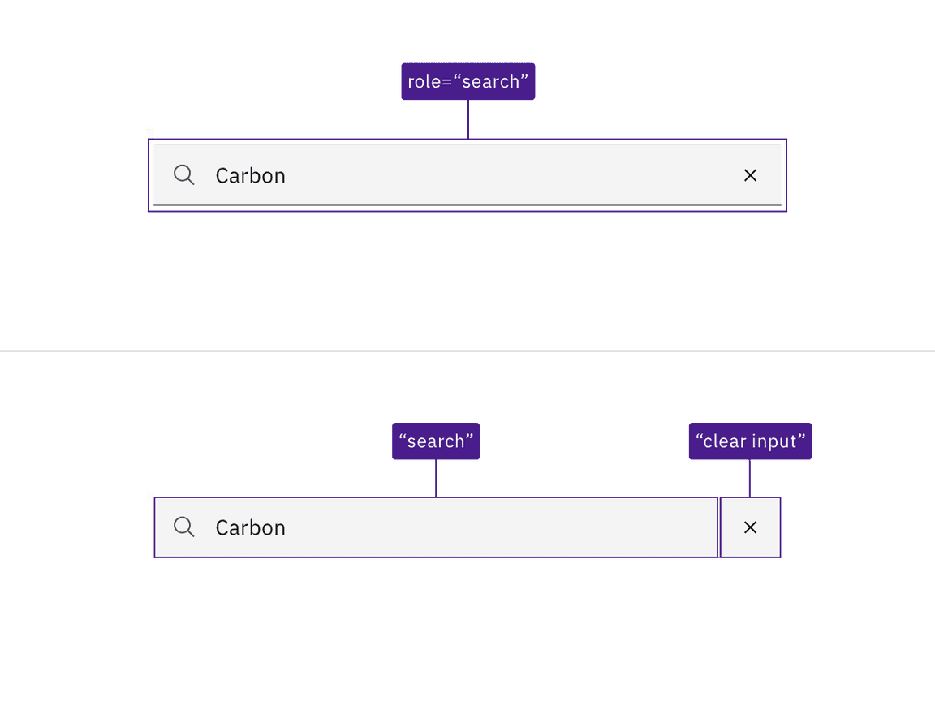Select the role="search" annotation label
This screenshot has width=935, height=701.
(x=467, y=81)
